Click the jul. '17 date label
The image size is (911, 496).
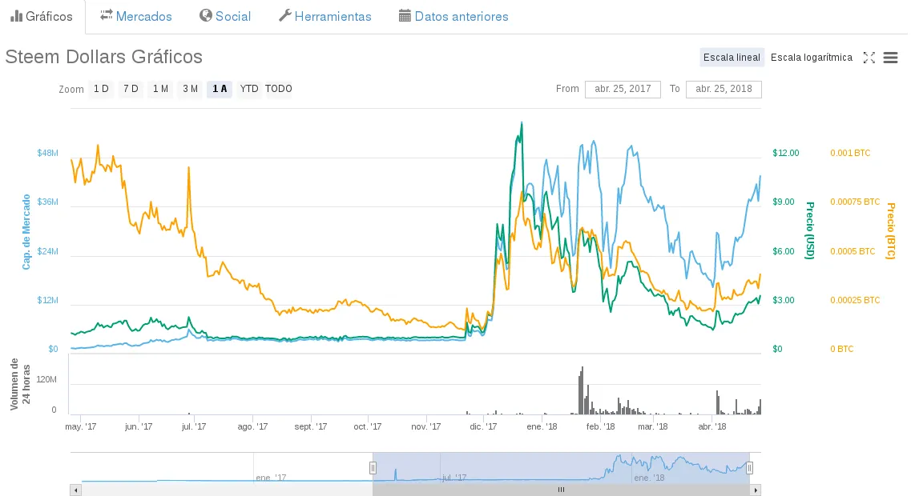193,426
